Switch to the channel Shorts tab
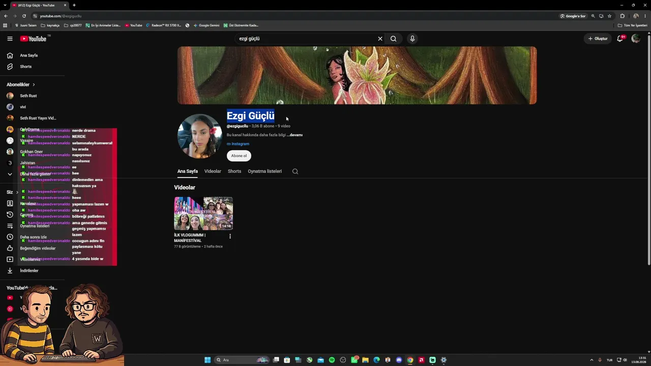Image resolution: width=651 pixels, height=366 pixels. [234, 171]
